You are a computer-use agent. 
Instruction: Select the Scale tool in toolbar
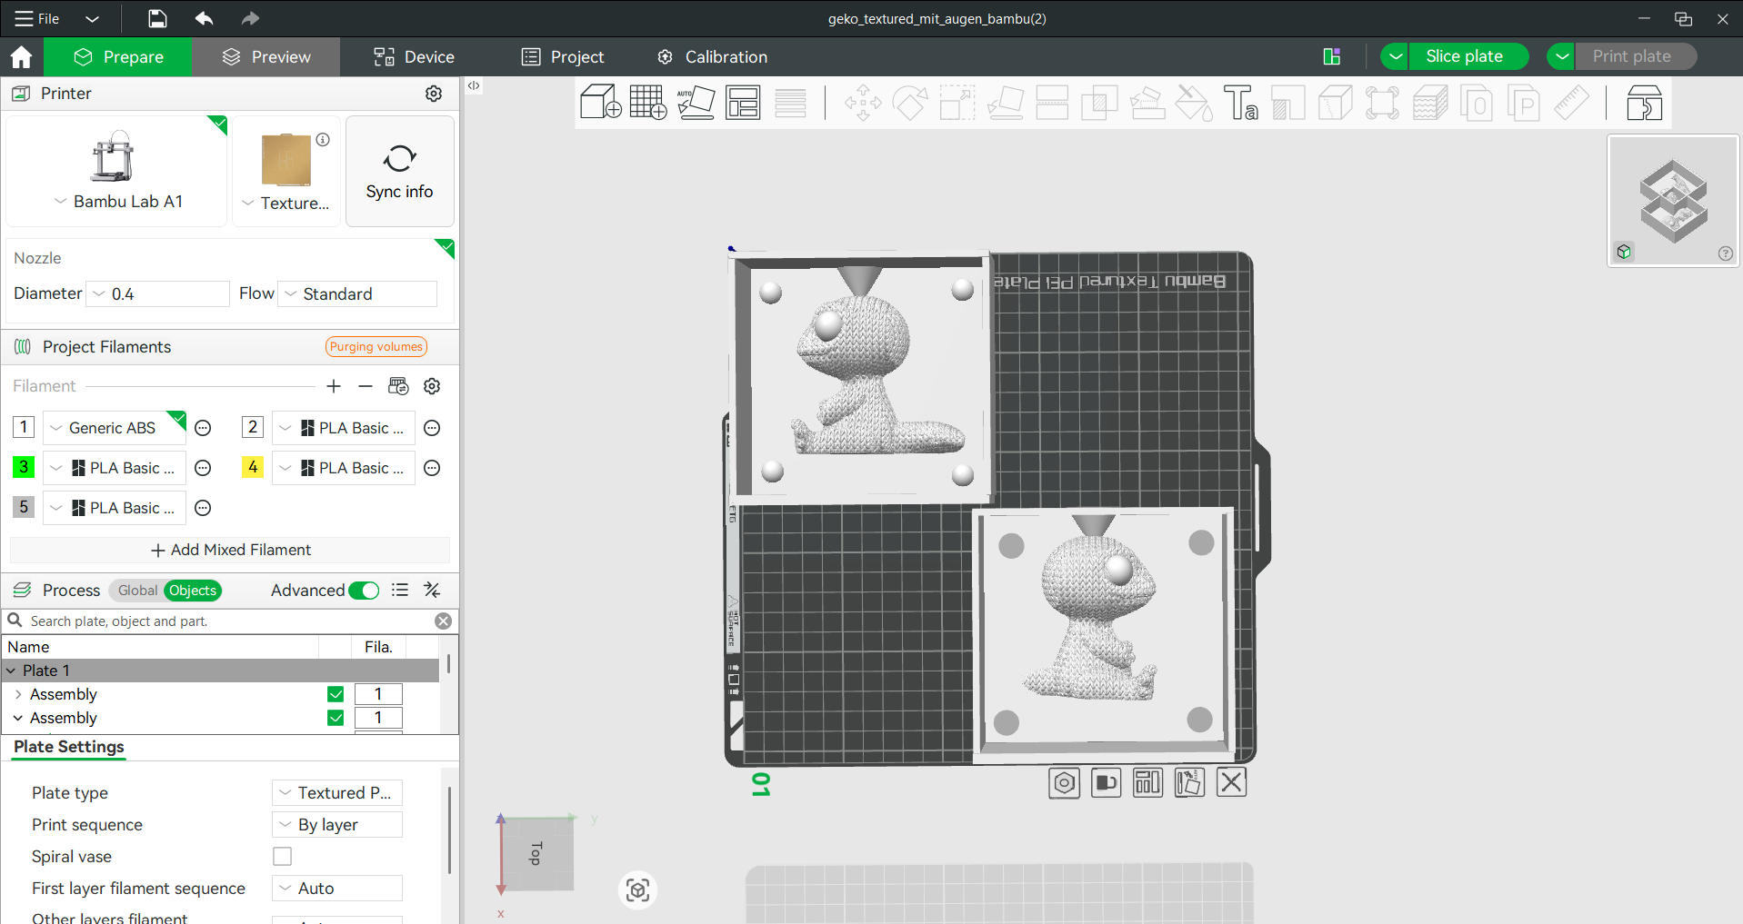[x=957, y=103]
